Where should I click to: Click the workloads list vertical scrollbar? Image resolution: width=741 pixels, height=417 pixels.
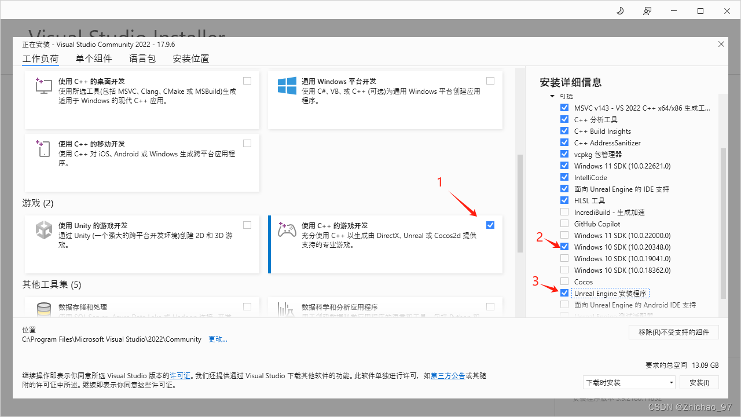point(519,203)
